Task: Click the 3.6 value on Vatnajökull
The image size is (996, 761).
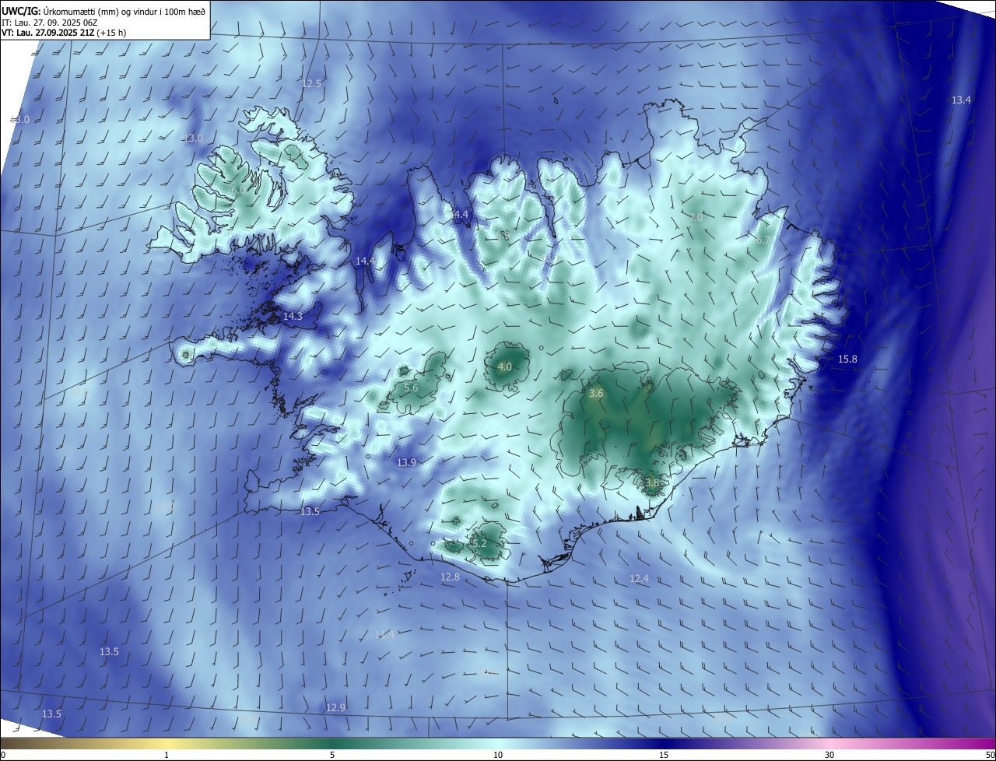Action: [596, 394]
